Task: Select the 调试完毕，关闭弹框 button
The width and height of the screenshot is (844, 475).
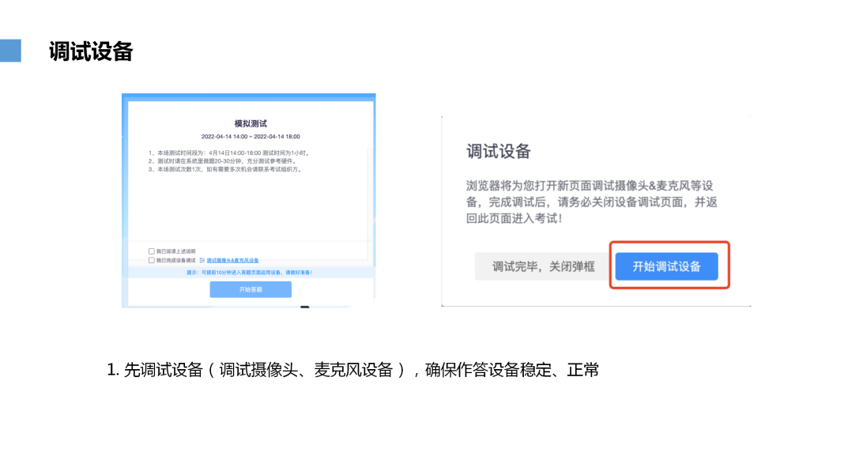Action: [543, 266]
